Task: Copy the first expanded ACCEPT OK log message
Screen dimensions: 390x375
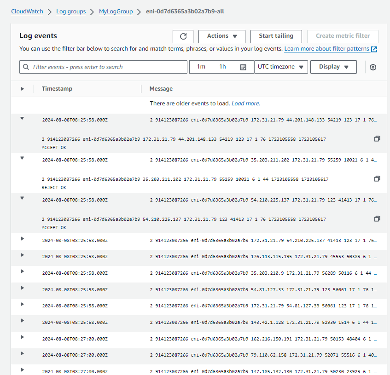Action: pyautogui.click(x=377, y=138)
